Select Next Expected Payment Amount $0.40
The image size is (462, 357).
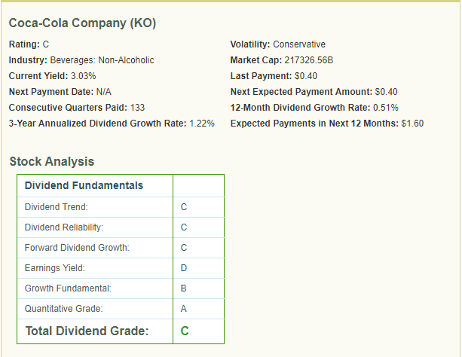point(314,92)
